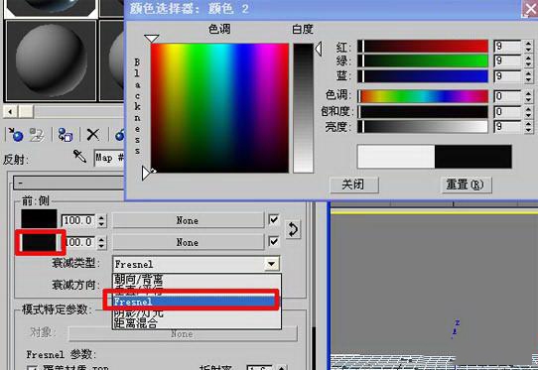Open the falloff type Fresnel dropdown arrow
Screen dimensions: 538x370
coord(271,264)
